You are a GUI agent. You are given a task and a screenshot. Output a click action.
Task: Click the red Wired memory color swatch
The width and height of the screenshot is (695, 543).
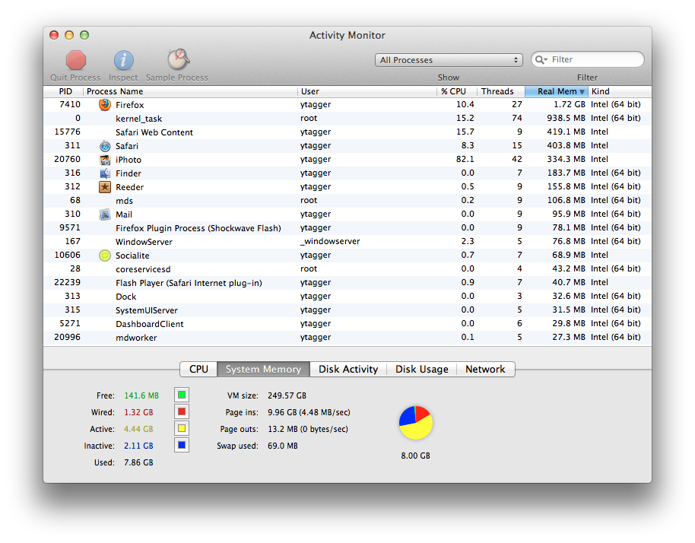pyautogui.click(x=182, y=411)
